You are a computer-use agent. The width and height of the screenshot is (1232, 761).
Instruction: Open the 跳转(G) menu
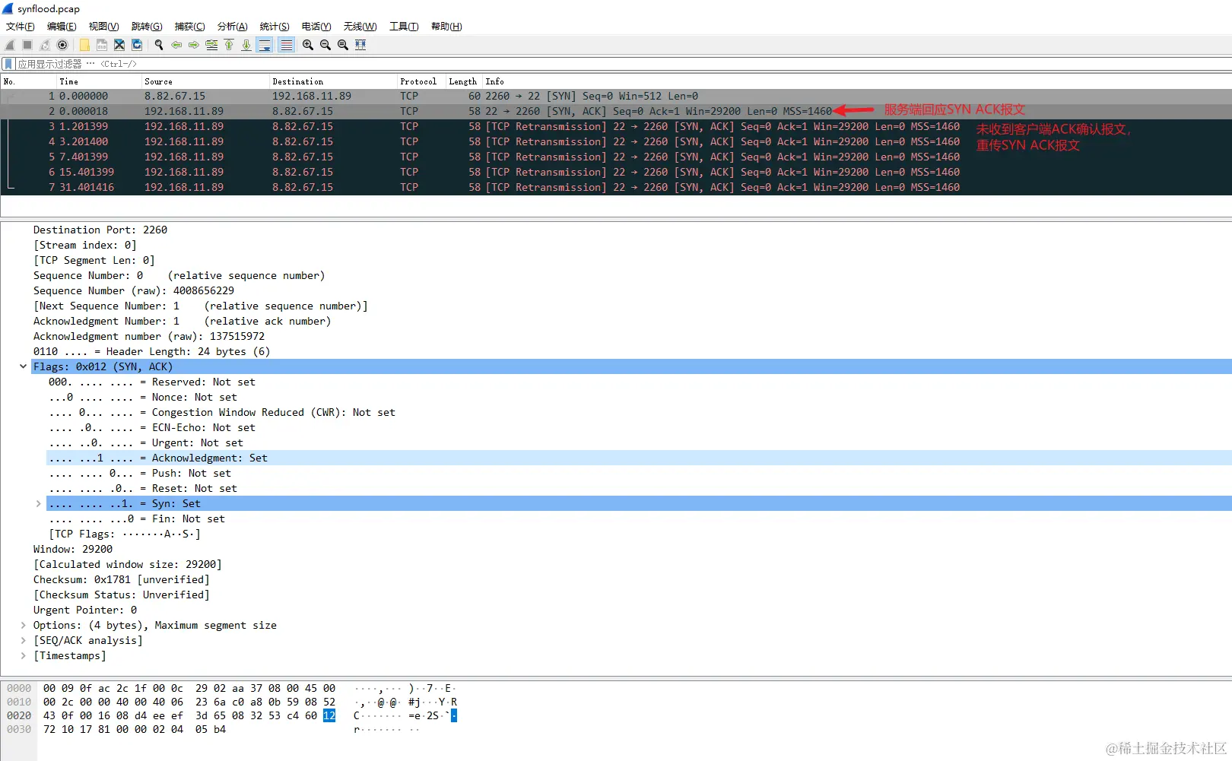147,27
